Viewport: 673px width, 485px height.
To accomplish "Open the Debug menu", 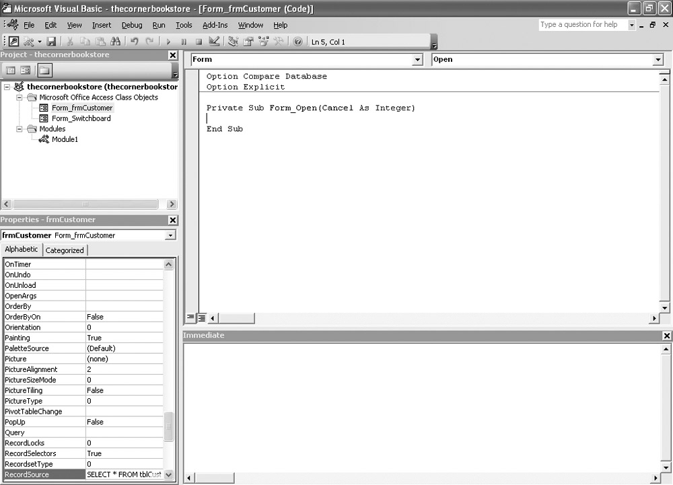I will (x=132, y=25).
